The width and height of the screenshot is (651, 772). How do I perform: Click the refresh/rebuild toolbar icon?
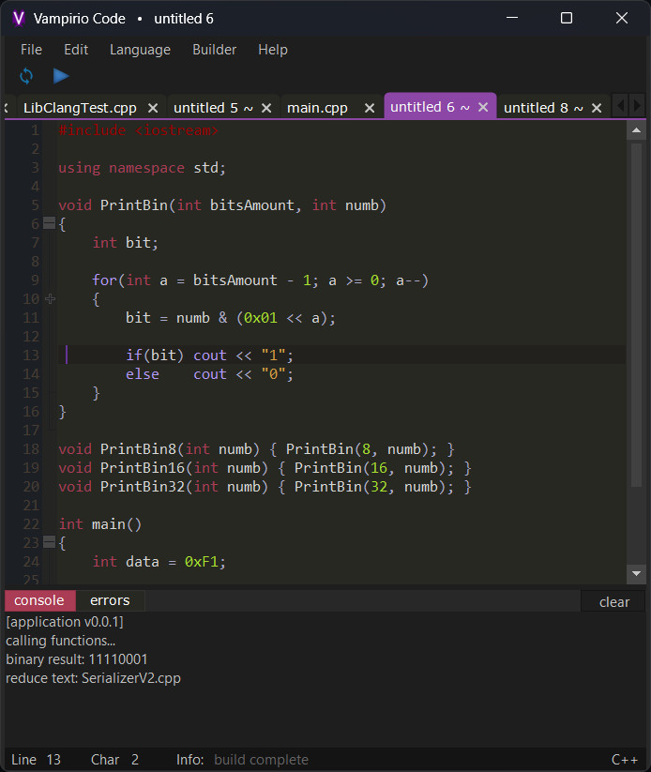26,76
